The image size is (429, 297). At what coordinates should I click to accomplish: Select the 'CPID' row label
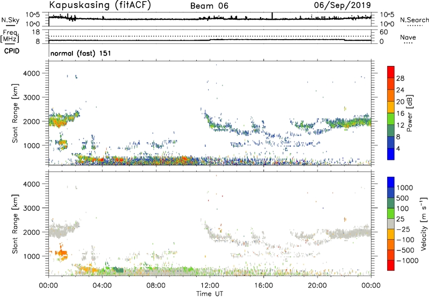[12, 51]
